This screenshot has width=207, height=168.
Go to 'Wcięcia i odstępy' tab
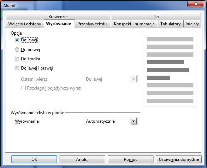(25, 24)
